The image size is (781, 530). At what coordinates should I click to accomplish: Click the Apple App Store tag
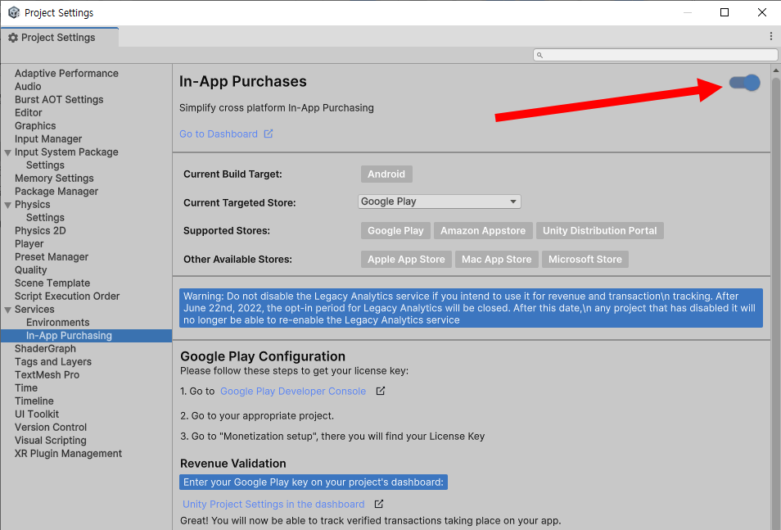(406, 260)
